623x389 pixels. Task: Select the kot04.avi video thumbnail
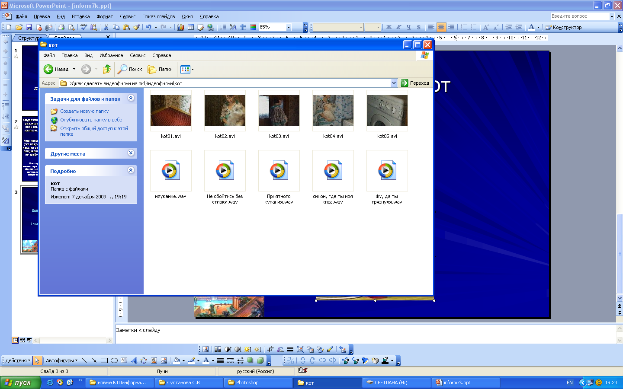coord(333,111)
